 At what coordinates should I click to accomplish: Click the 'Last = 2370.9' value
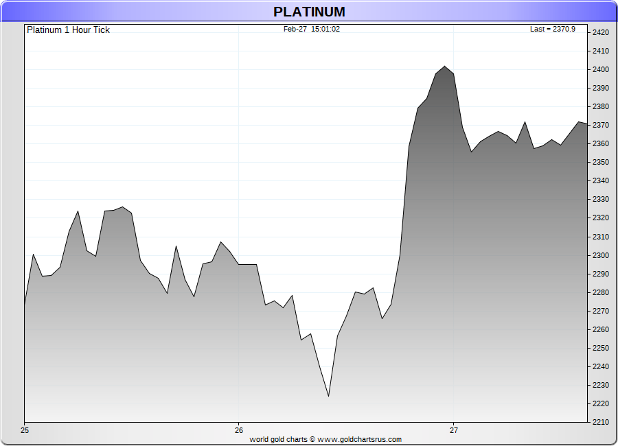[x=553, y=29]
